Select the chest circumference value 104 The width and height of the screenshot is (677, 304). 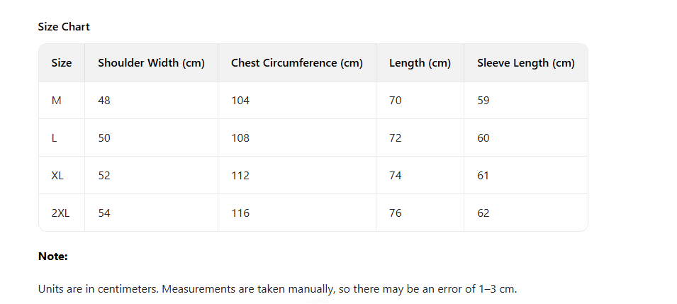tap(240, 101)
